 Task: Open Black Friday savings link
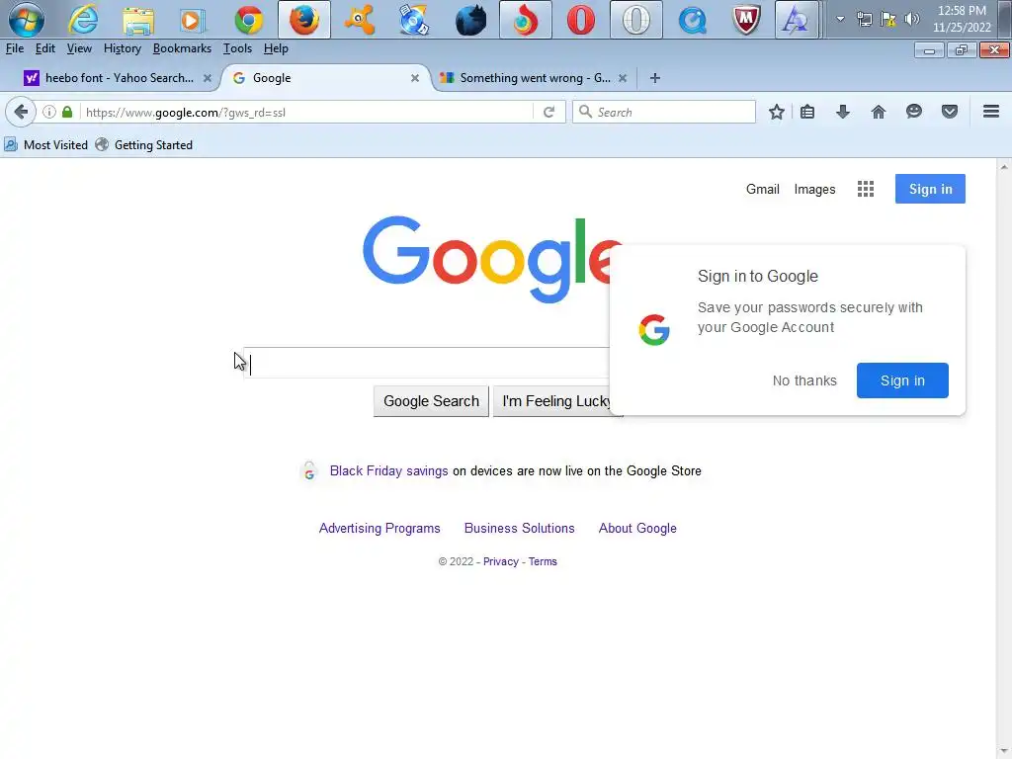point(388,470)
